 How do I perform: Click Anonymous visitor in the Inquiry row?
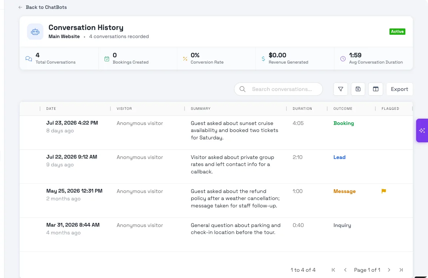click(x=140, y=226)
